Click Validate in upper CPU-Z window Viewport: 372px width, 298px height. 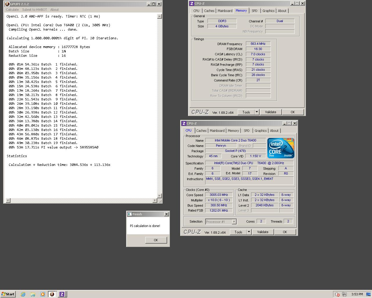[271, 112]
